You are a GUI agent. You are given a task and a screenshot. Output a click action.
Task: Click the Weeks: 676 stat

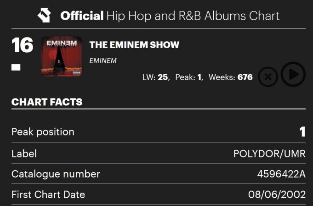(x=230, y=77)
